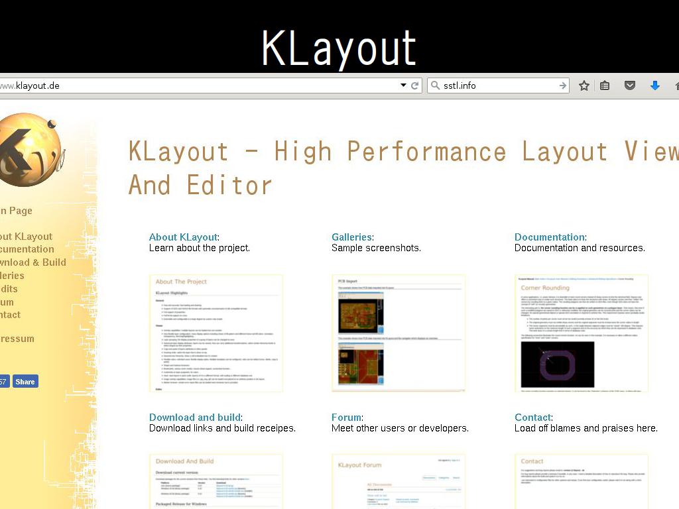Open the Contact page thumbnail
679x509 pixels.
point(581,481)
